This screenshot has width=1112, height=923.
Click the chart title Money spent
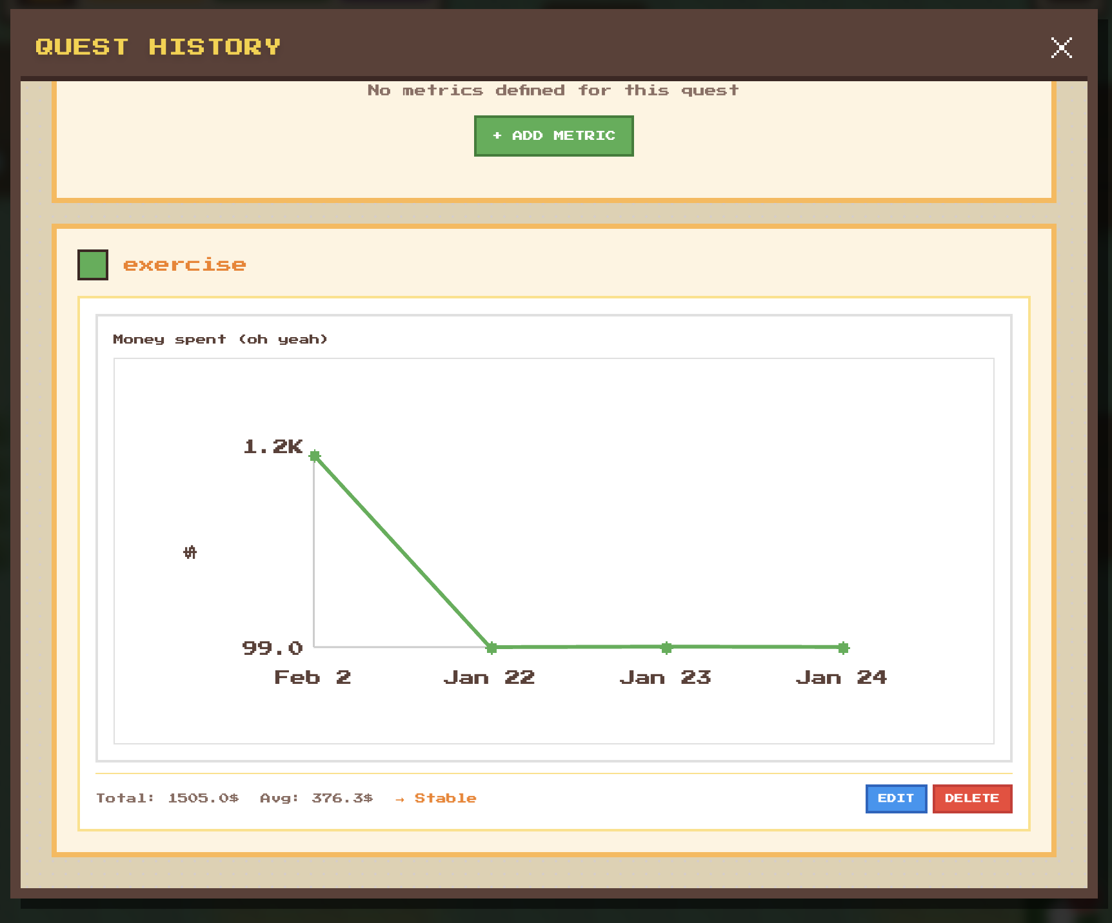click(221, 338)
